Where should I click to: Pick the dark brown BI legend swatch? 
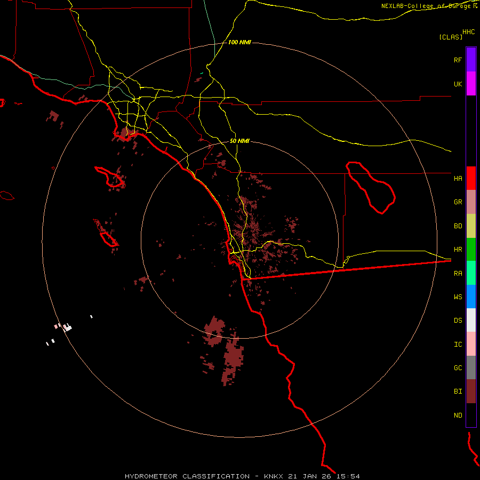[471, 391]
